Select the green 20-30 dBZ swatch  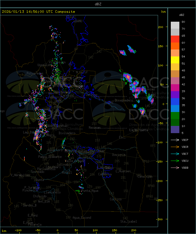(175, 116)
